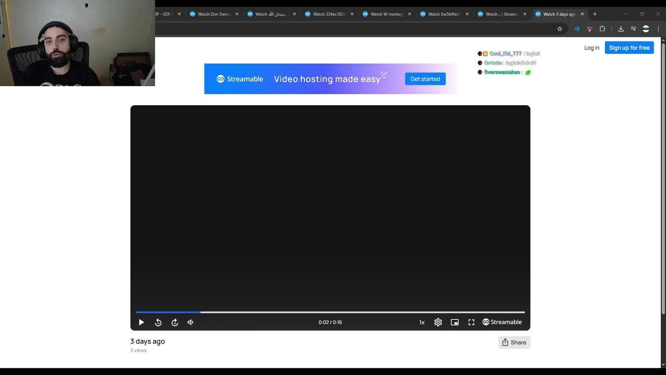Open browser downloads
The image size is (666, 375).
(x=621, y=29)
